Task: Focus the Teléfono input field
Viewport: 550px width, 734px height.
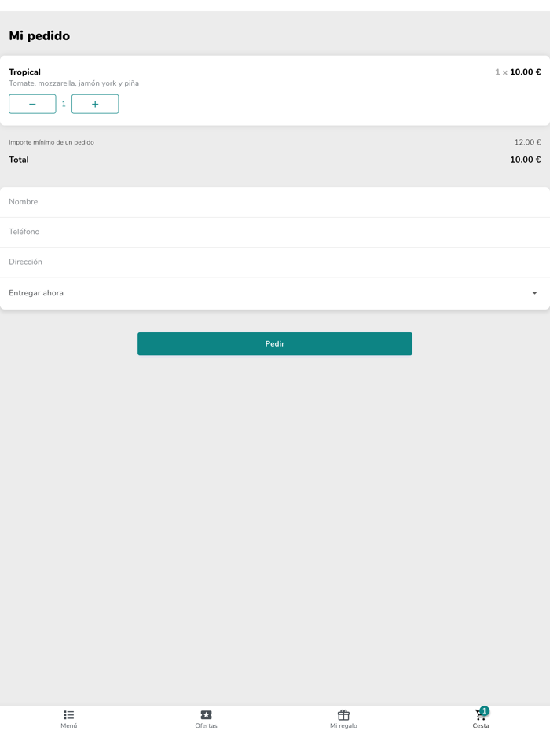Action: [x=275, y=232]
